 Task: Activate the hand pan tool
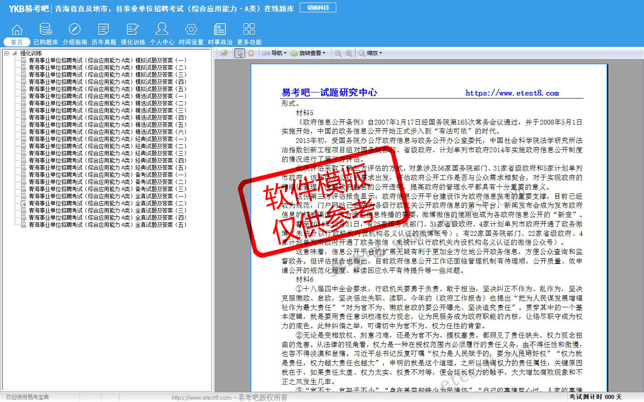pos(251,53)
